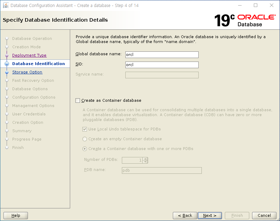Viewport: 280px width, 221px height.
Task: Cancel the database creation wizard
Action: 264,215
